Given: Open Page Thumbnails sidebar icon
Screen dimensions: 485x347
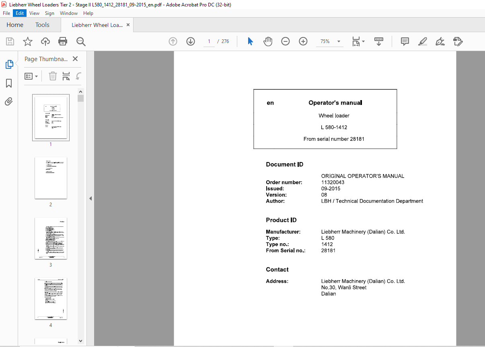Looking at the screenshot, I should (9, 64).
